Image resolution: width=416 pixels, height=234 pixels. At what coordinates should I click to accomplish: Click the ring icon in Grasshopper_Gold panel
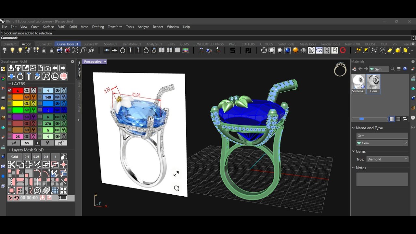20,76
